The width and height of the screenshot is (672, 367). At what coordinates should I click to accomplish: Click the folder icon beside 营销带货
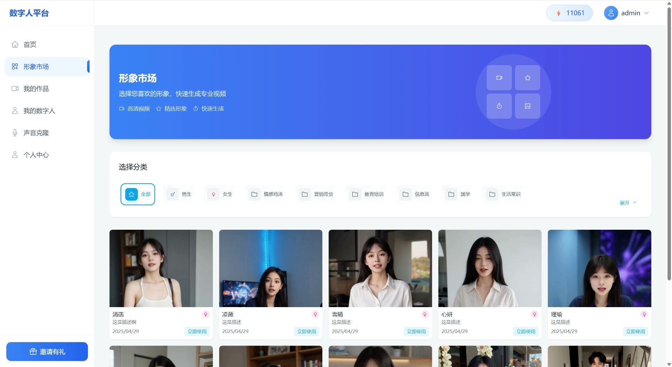pos(305,194)
